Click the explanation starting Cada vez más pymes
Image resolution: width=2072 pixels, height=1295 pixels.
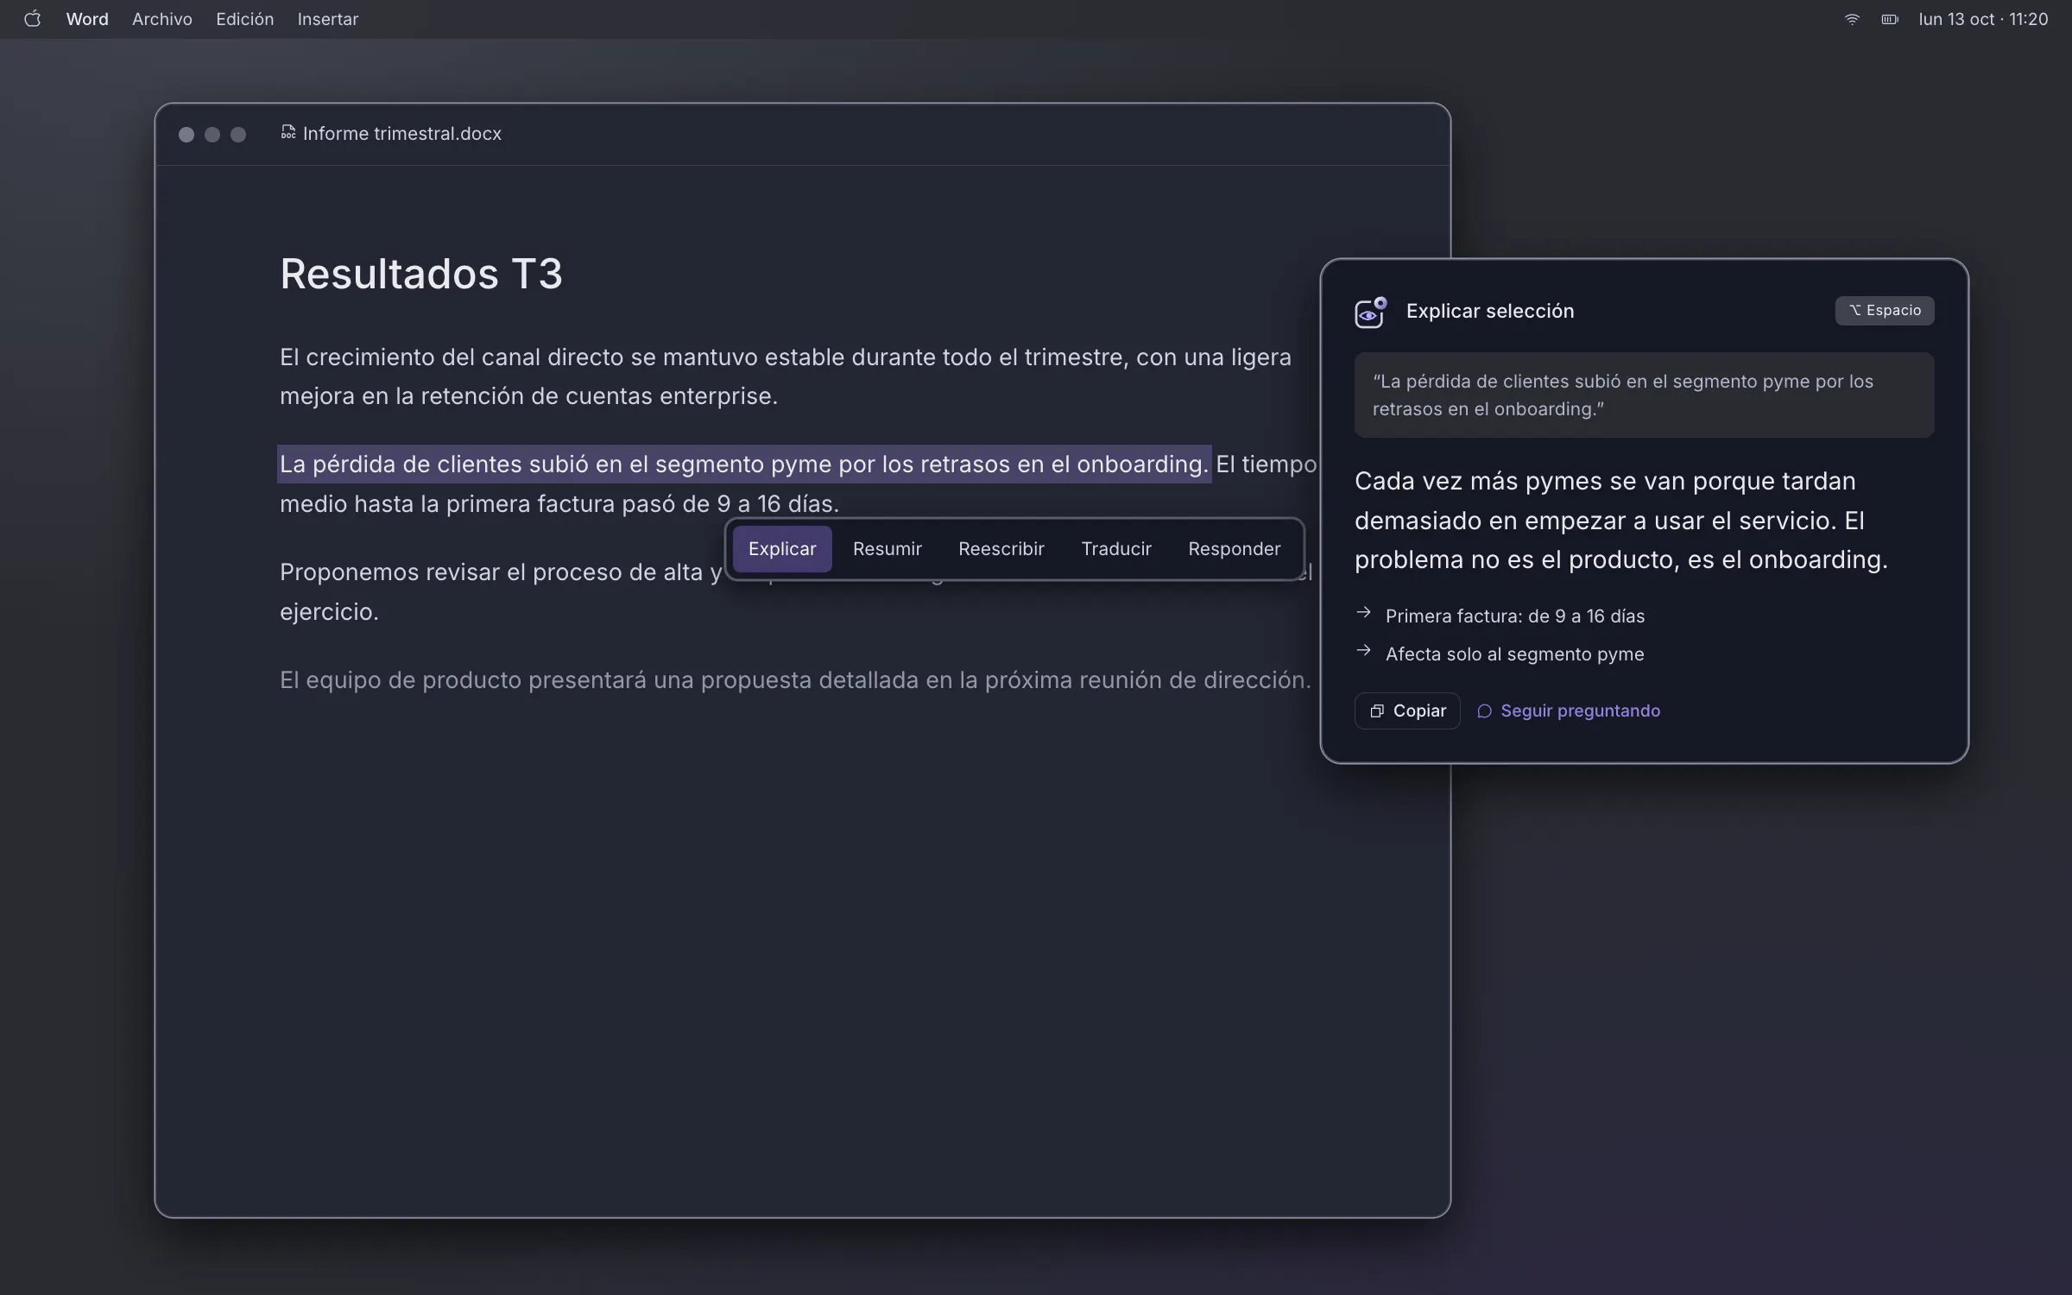point(1621,521)
